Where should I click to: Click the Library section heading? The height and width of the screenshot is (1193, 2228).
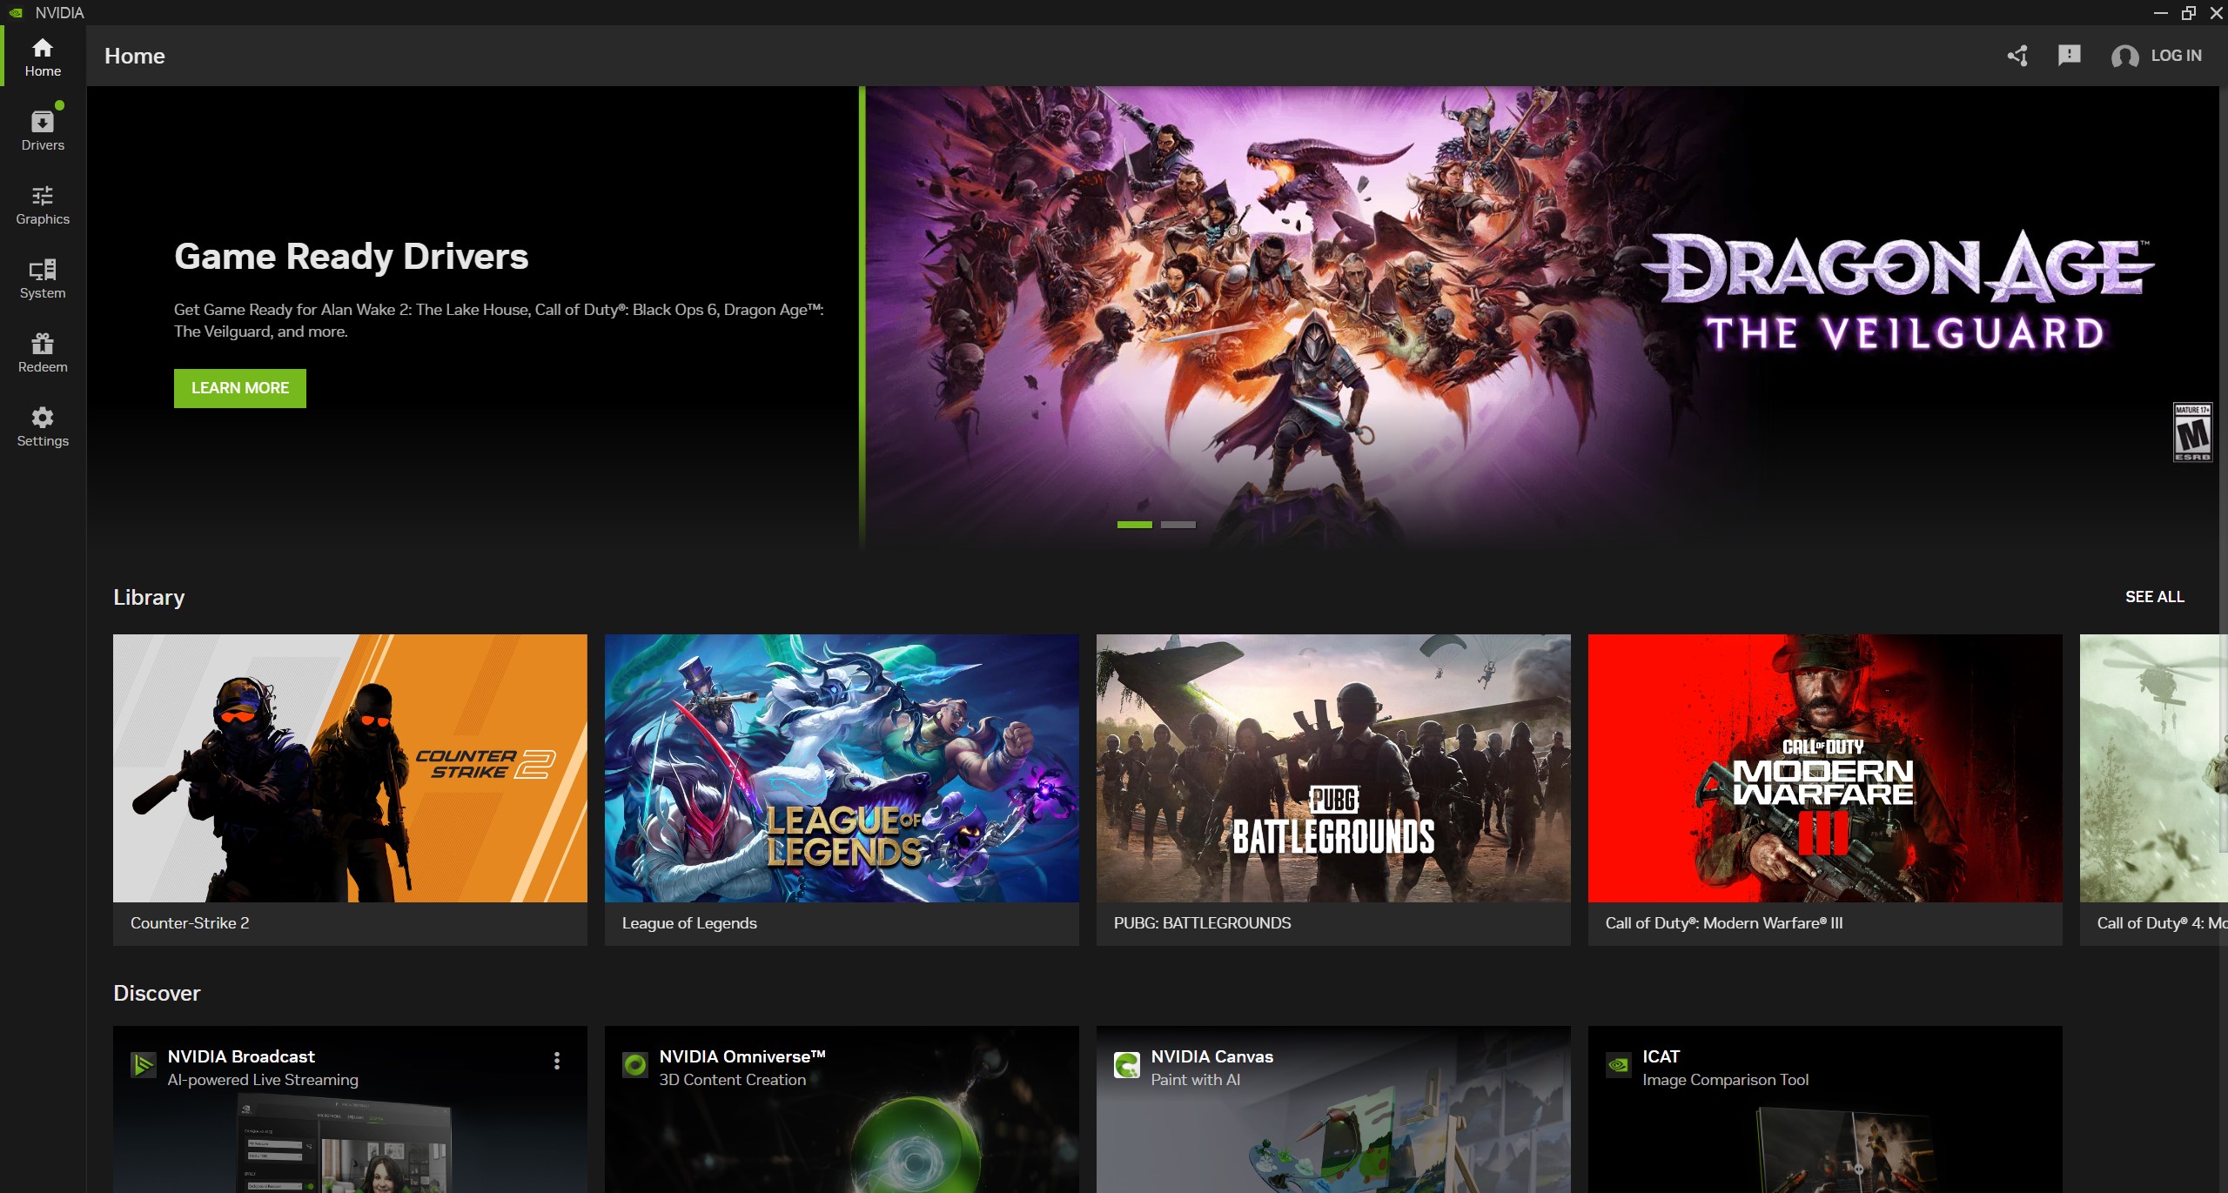point(149,598)
